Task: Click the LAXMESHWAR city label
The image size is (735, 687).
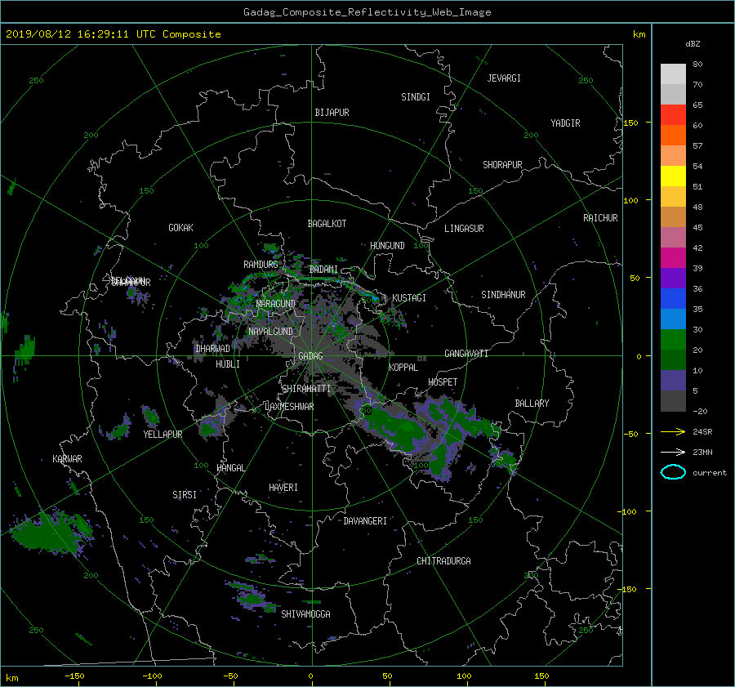Action: [289, 407]
